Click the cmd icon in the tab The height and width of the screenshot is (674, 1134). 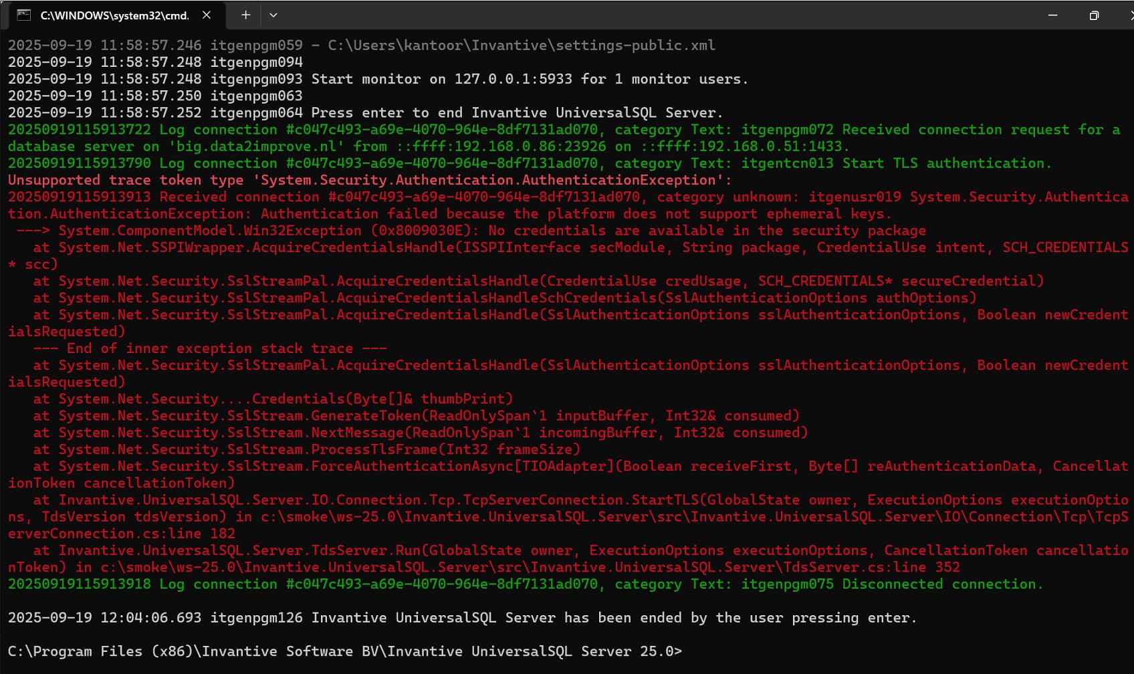tap(23, 15)
